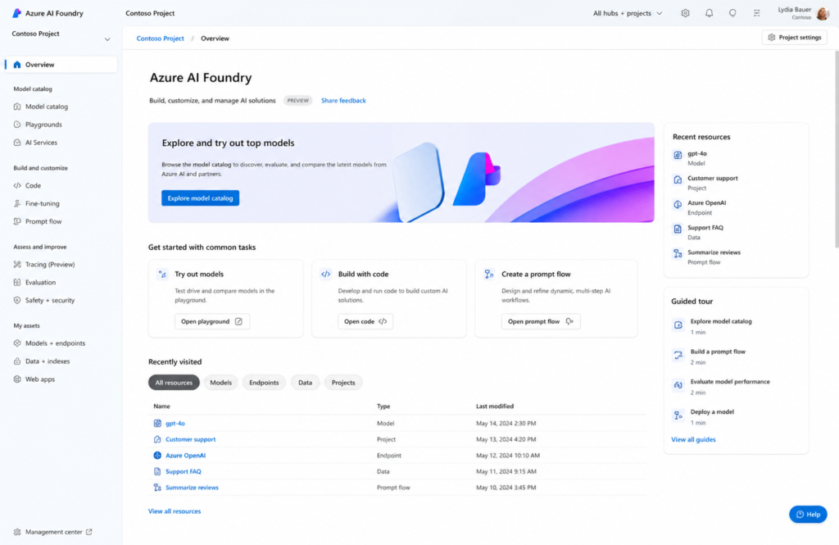Screen dimensions: 839x545
Task: Open Customer support in Recent resources panel
Action: click(713, 179)
